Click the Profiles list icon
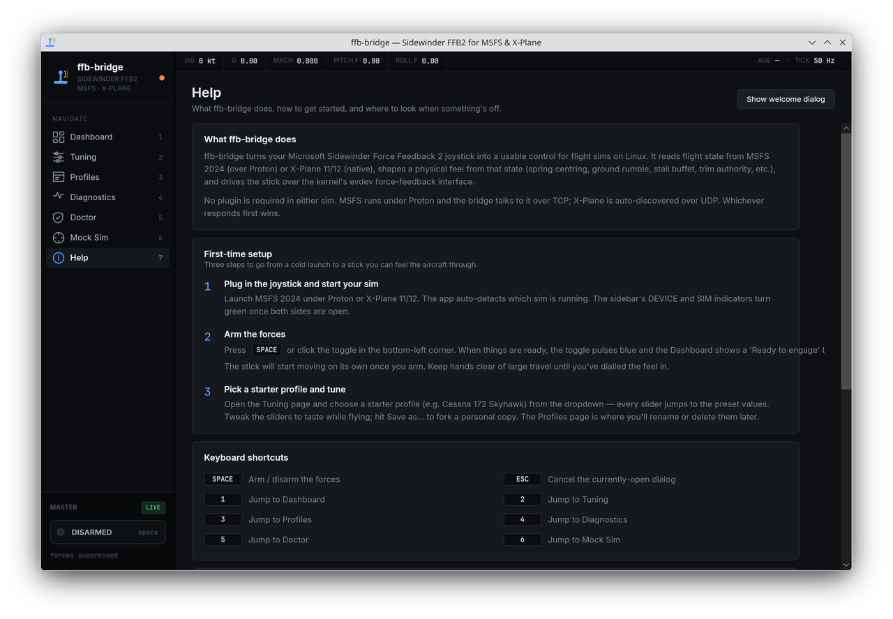 pyautogui.click(x=59, y=177)
